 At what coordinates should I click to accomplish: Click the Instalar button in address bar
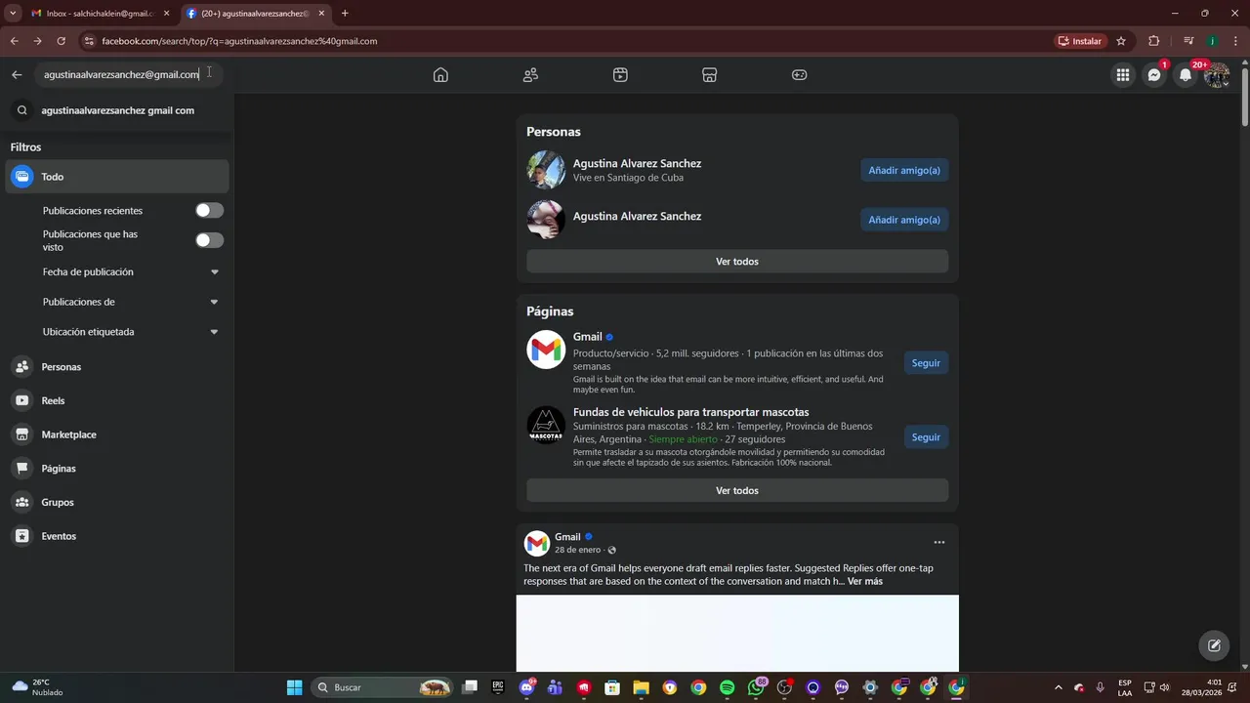pyautogui.click(x=1080, y=41)
